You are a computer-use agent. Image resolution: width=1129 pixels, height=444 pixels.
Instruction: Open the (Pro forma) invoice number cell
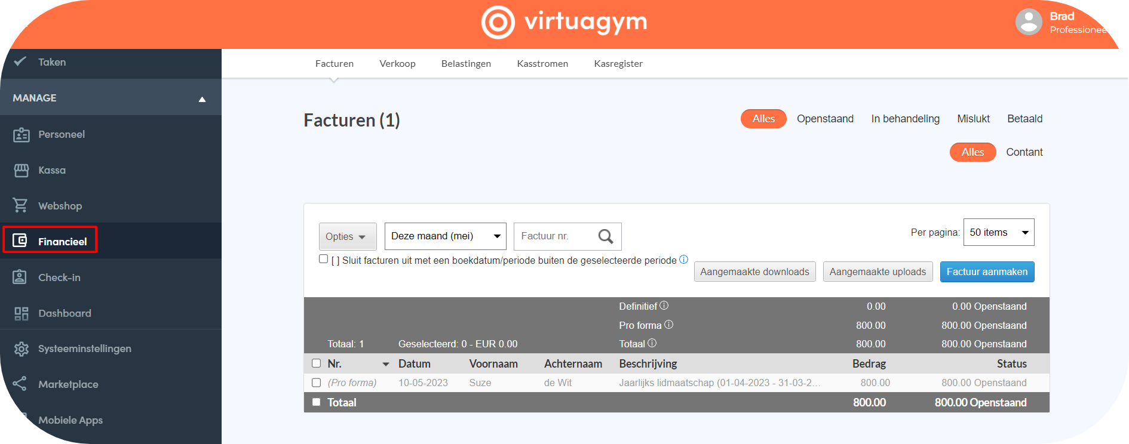coord(352,383)
